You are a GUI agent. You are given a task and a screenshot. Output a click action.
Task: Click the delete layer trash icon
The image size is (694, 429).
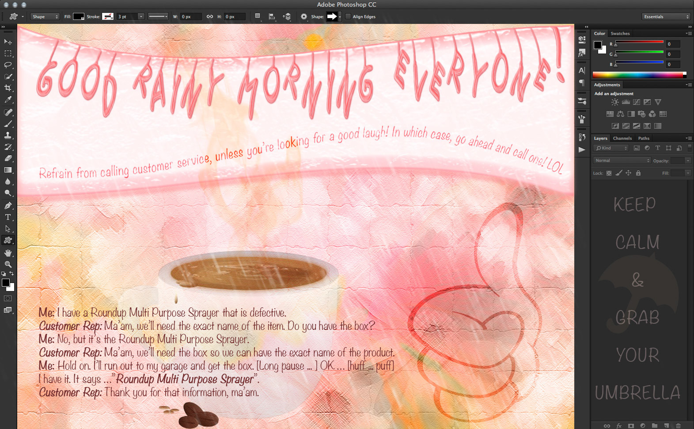click(678, 425)
